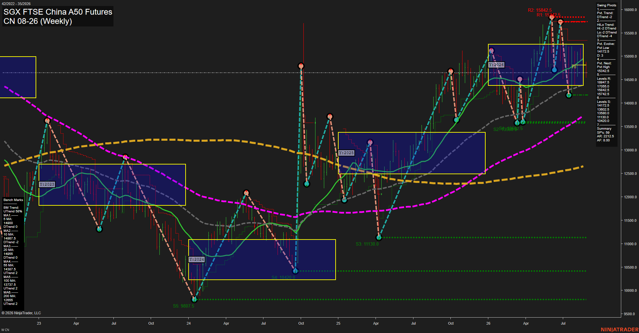Click the 12000.0 price axis label

630,197
